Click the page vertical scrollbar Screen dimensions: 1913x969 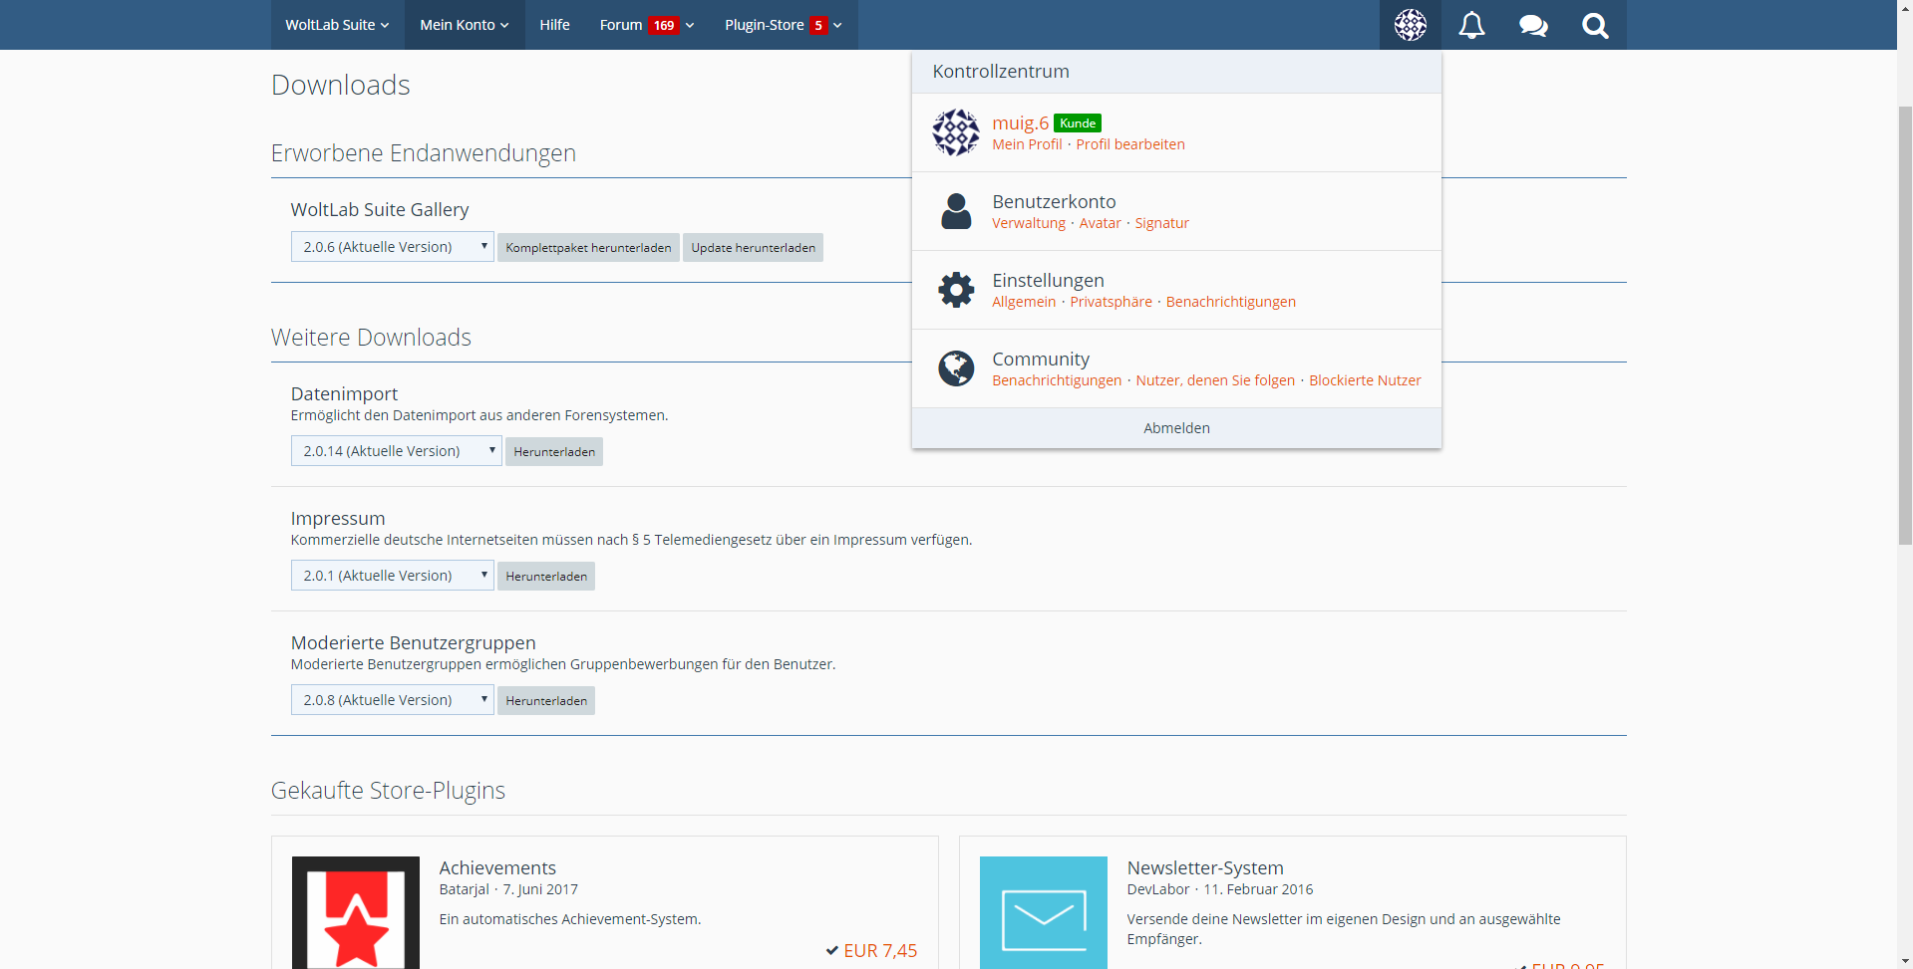click(1904, 325)
